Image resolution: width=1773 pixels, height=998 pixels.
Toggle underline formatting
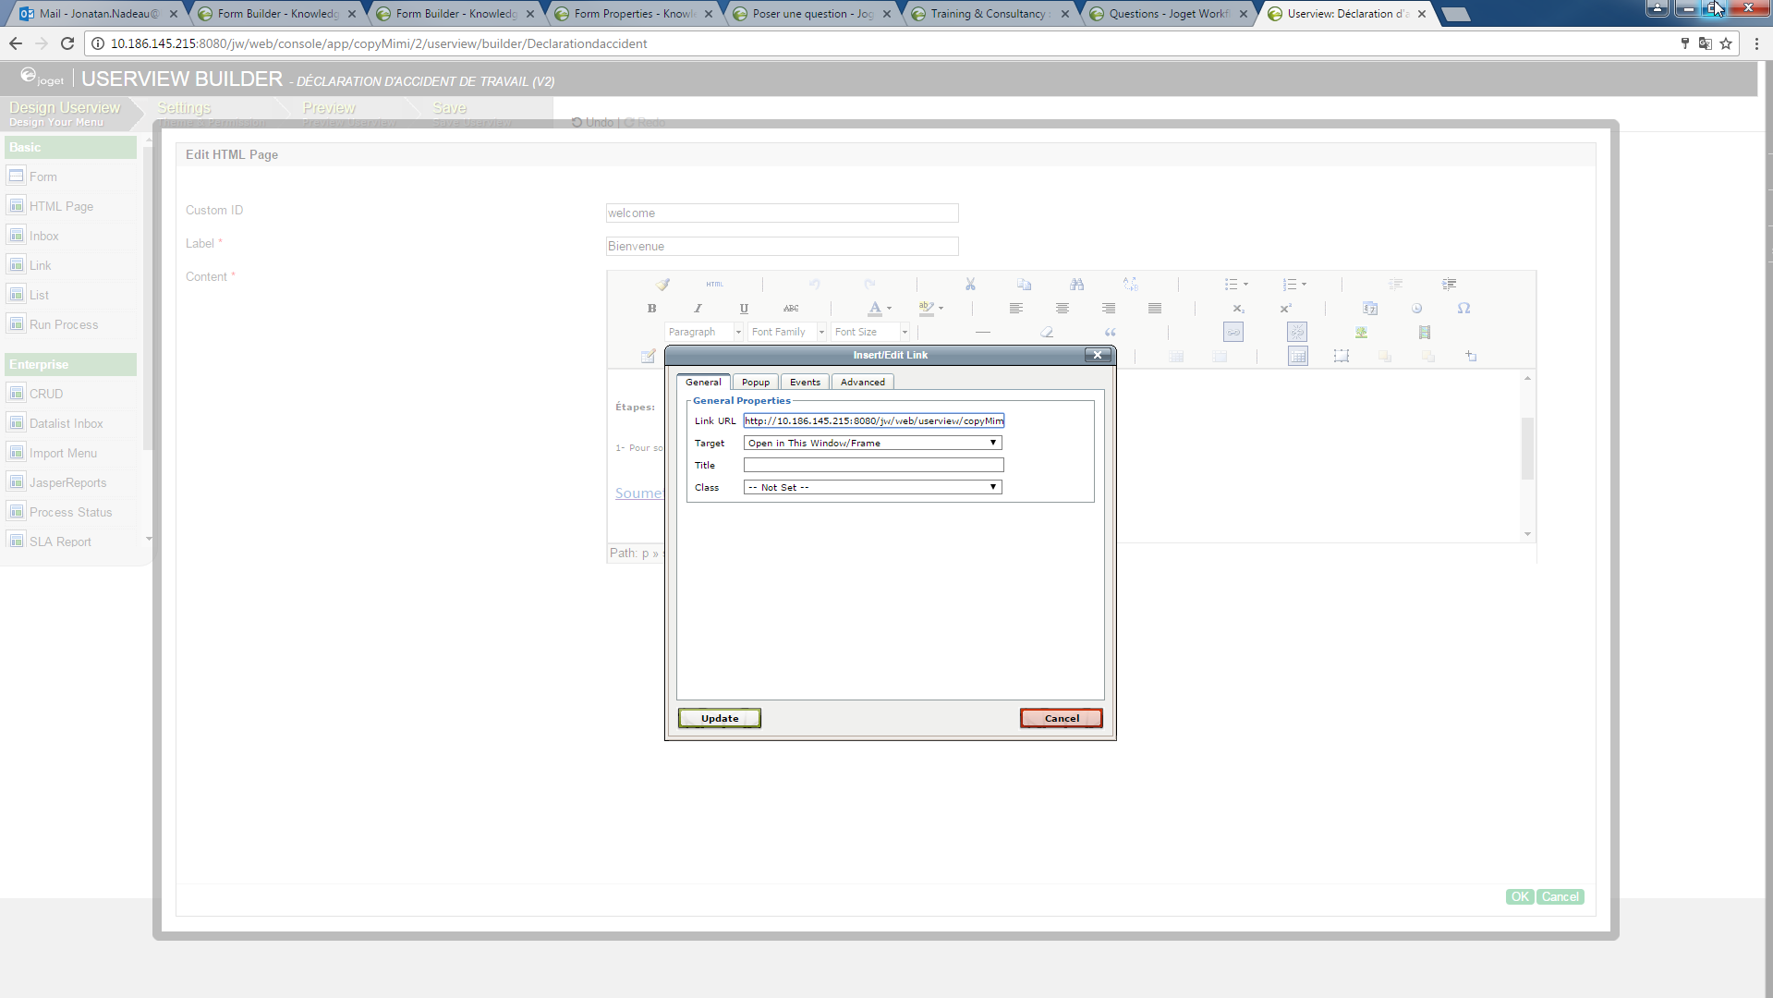pos(744,309)
